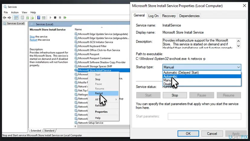
Task: Click gear icon beside Microsoft Software Shadow Copy Provider
Action: coord(76,62)
